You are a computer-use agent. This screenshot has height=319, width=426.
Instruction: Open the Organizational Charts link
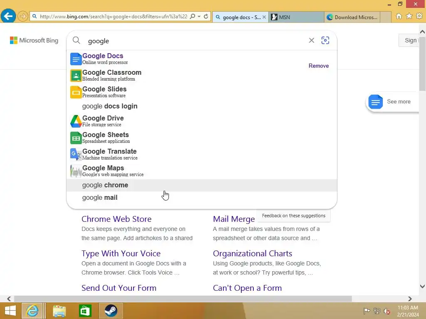pos(253,253)
